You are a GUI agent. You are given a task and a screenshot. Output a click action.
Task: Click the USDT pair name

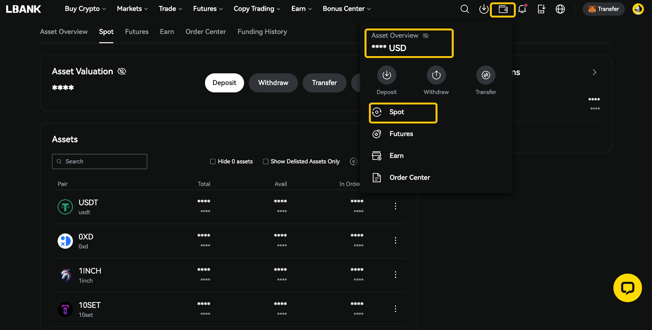(88, 202)
